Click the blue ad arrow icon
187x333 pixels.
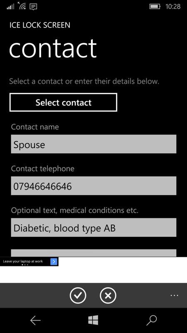(54, 261)
